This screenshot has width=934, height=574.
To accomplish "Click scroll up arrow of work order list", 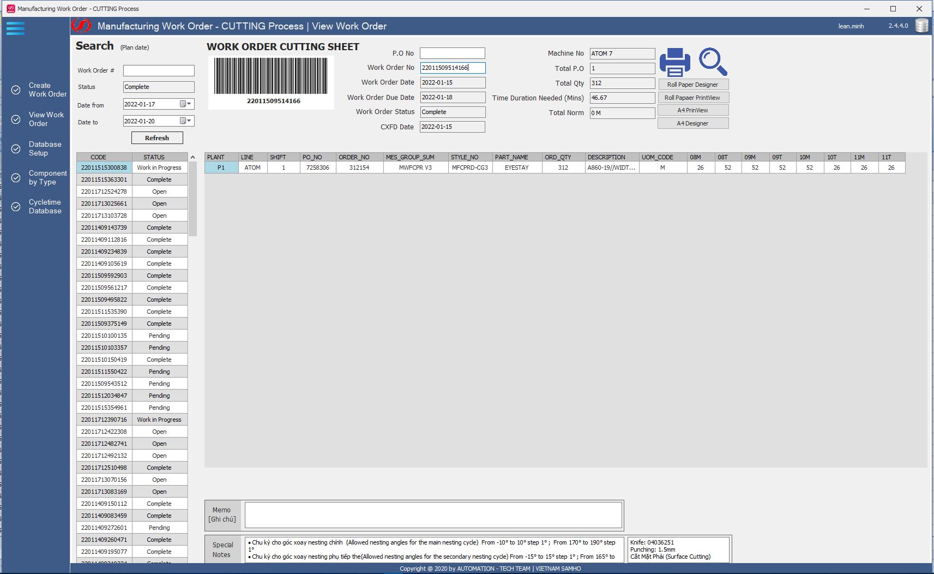I will (192, 157).
